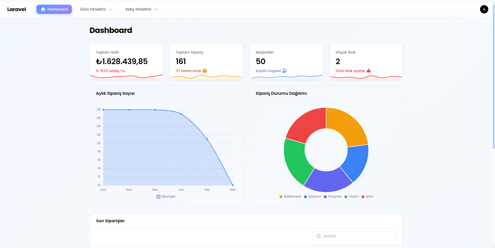
Task: Click the 'Düşük Stok' value '2'
Action: pyautogui.click(x=338, y=62)
